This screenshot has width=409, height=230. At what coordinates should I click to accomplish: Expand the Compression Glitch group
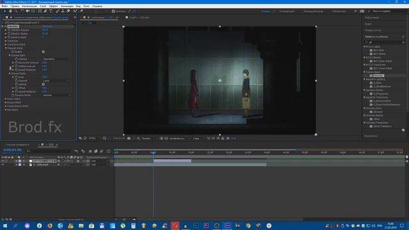(x=6, y=106)
